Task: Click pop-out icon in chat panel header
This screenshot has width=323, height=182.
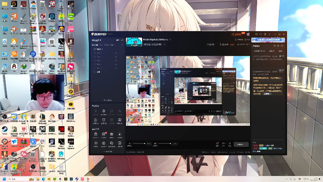Action: [275, 46]
